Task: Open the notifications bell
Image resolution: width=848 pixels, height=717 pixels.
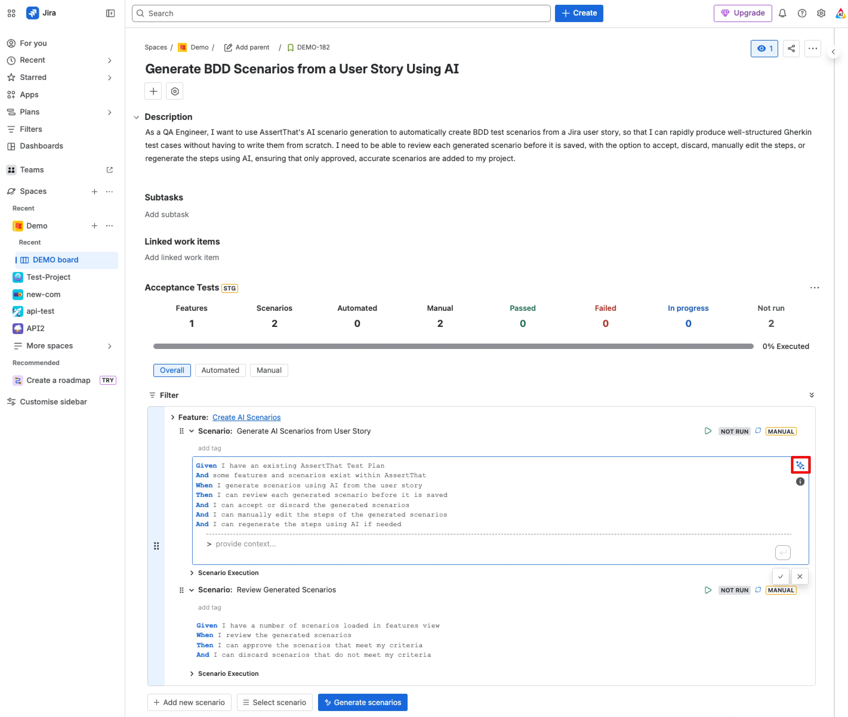Action: (x=783, y=13)
